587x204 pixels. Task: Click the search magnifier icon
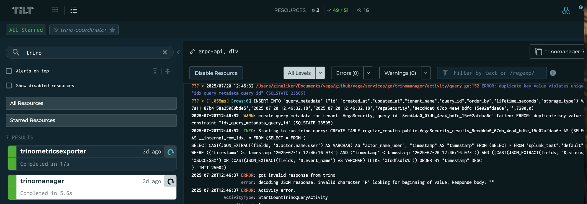point(16,52)
